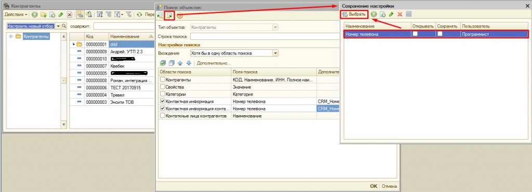
Task: Expand the ddd folder row marker
Action: 73,44
